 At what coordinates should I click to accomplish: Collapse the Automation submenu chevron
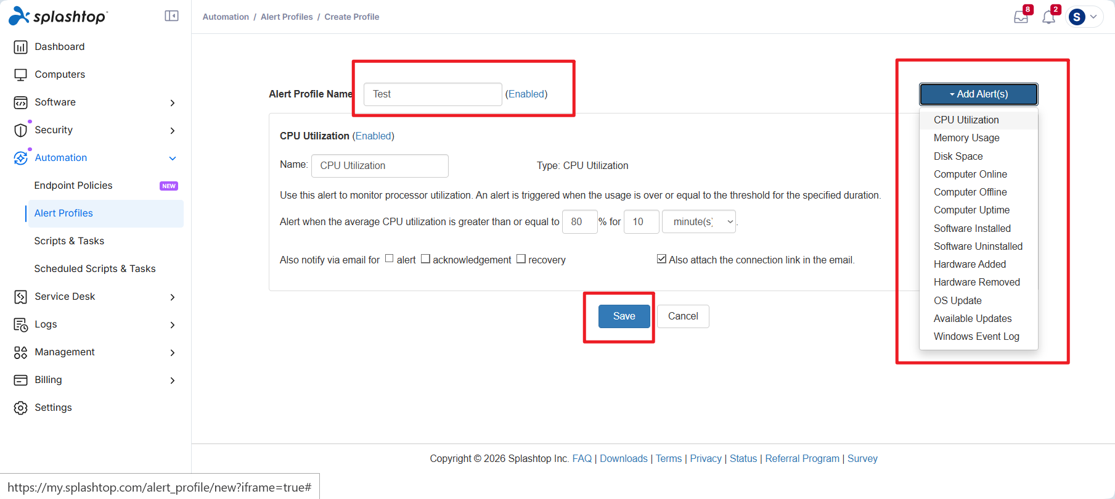click(173, 159)
